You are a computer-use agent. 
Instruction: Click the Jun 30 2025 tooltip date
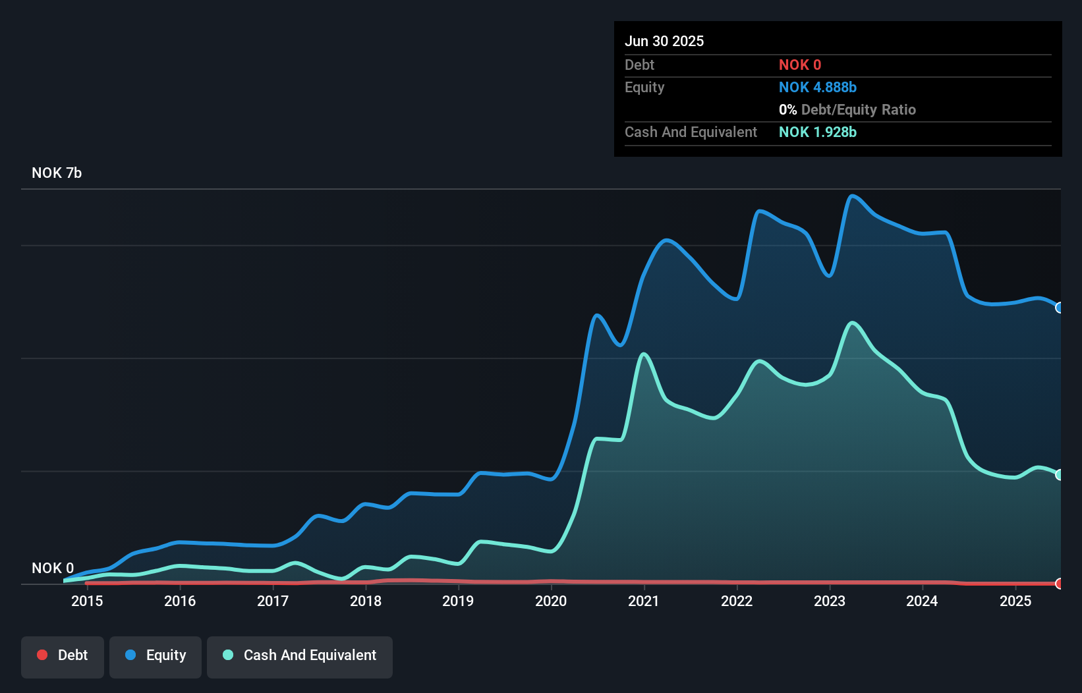coord(664,41)
